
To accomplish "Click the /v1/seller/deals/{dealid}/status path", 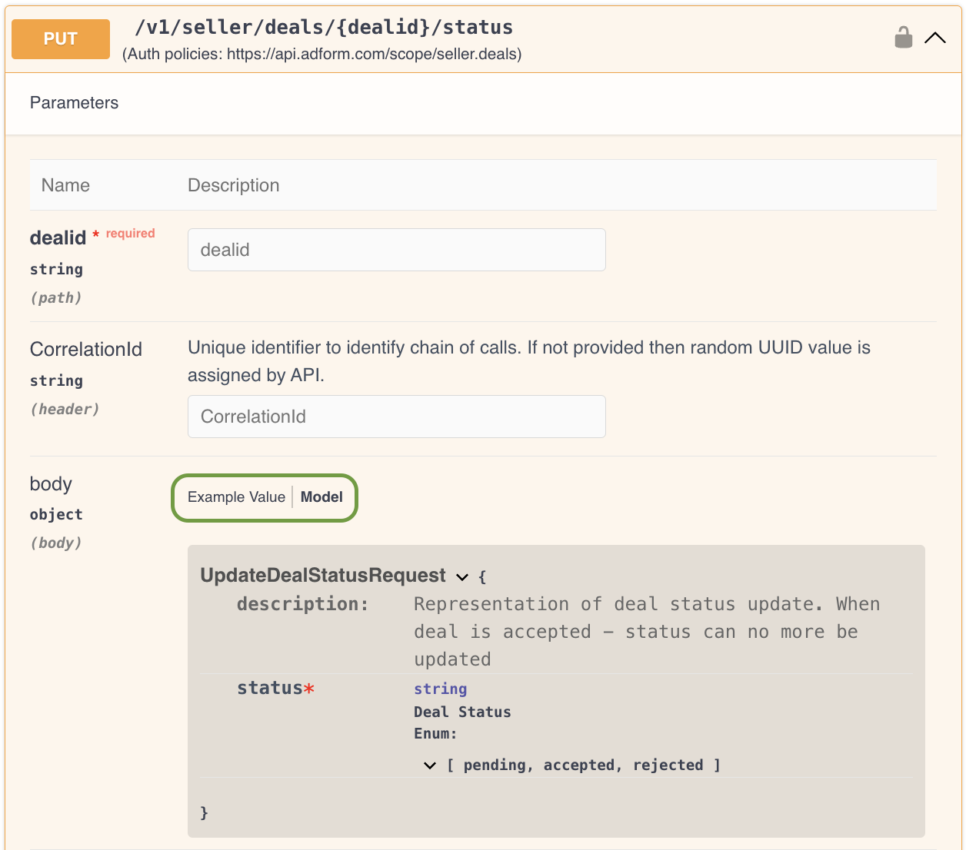I will pos(324,28).
